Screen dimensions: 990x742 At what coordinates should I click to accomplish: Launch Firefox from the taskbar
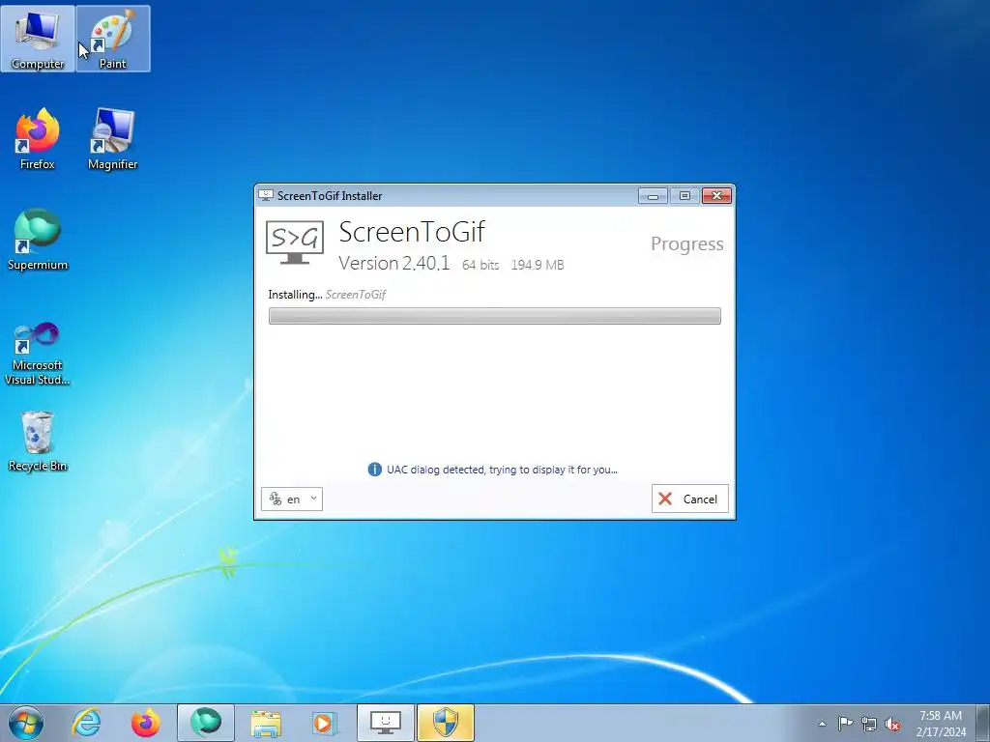(146, 723)
